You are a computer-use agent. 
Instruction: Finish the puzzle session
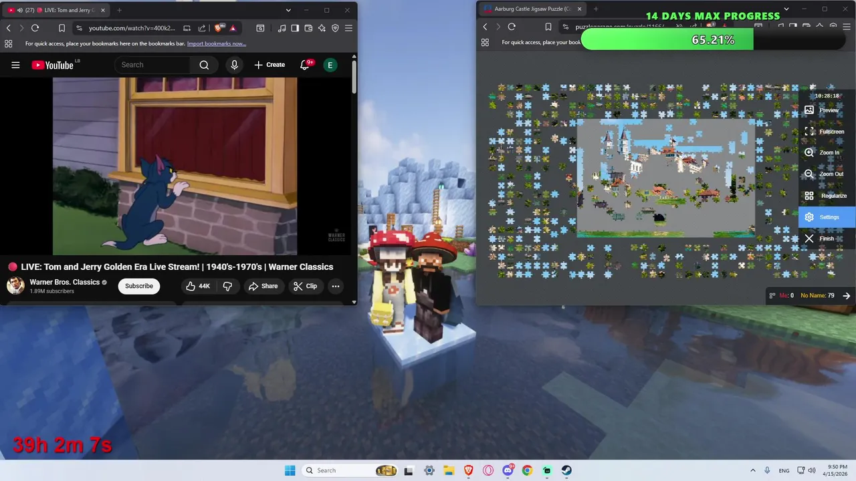(827, 238)
